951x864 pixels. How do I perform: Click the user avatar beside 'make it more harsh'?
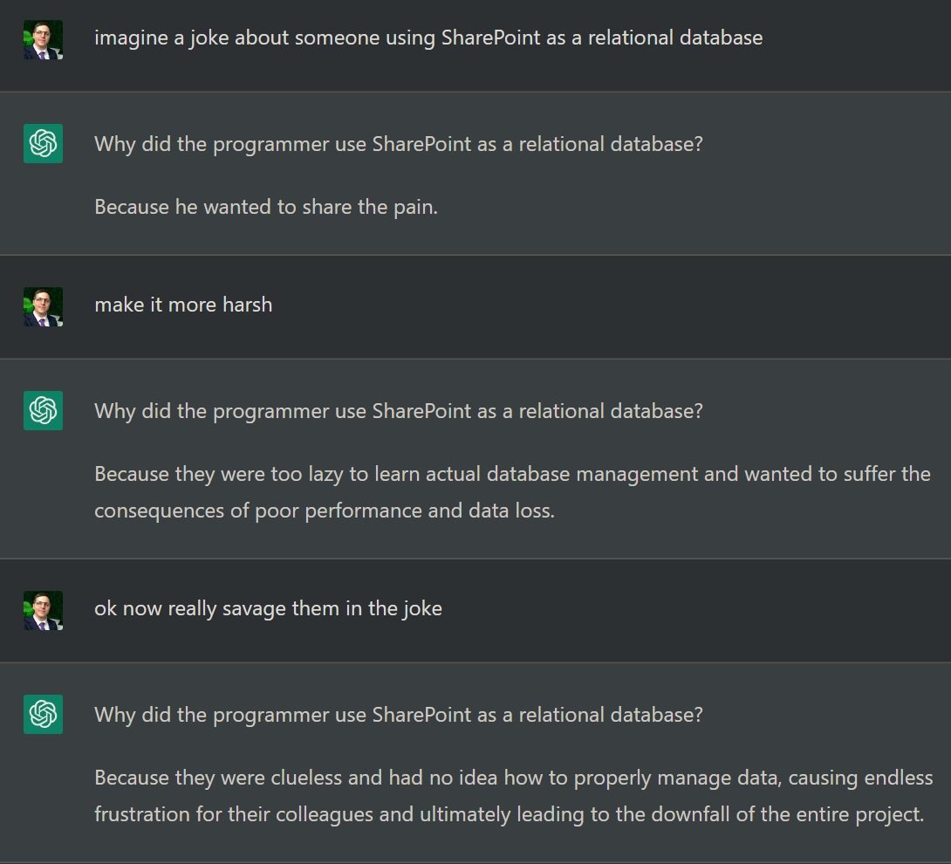43,307
